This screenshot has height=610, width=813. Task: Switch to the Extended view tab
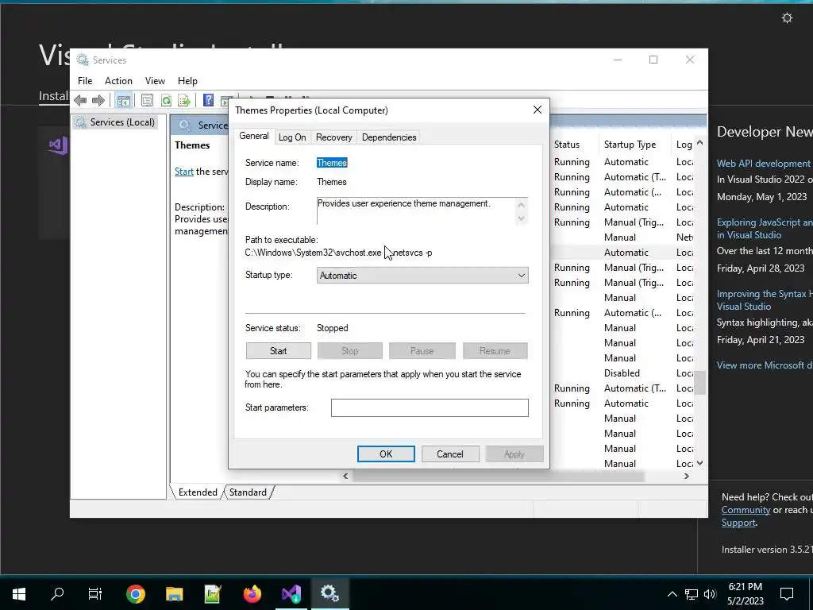[198, 492]
